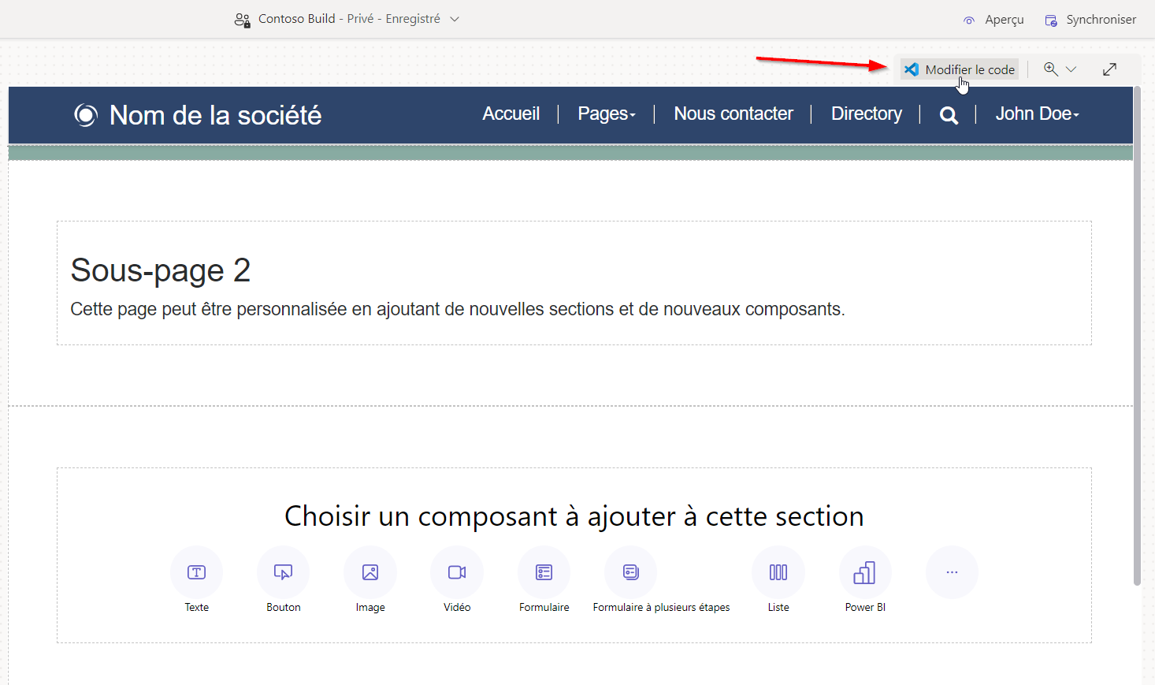Open the Directory navigation link
This screenshot has width=1155, height=685.
coord(867,114)
